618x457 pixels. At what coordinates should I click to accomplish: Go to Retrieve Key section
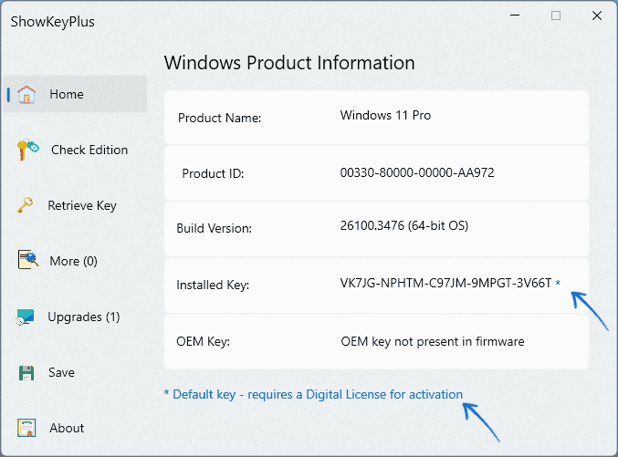click(82, 205)
